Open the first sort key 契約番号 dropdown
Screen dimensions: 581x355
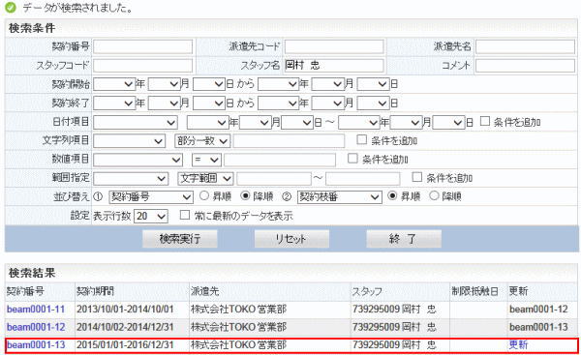click(x=151, y=197)
